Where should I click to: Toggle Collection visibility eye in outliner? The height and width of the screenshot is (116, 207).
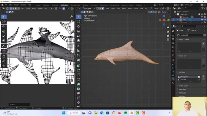coord(202,14)
